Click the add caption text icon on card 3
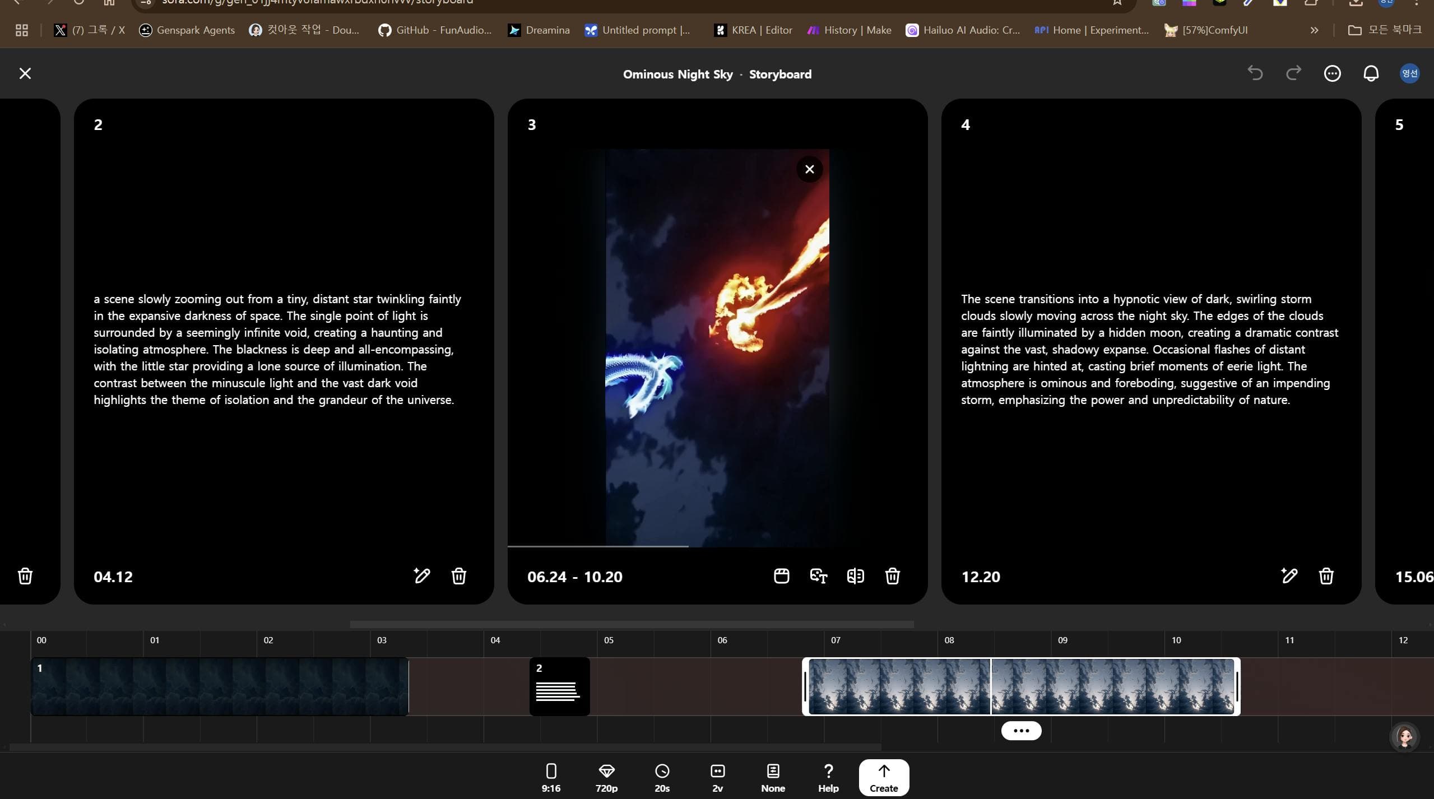Viewport: 1434px width, 799px height. click(818, 575)
